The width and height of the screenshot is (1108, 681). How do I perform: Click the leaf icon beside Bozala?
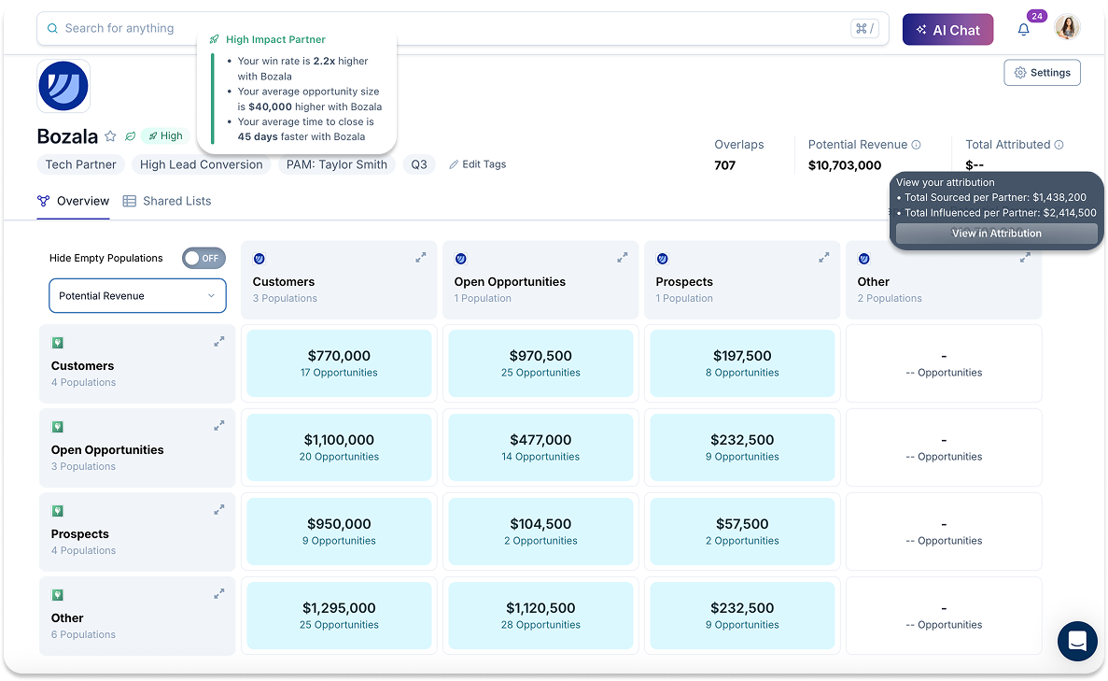130,135
